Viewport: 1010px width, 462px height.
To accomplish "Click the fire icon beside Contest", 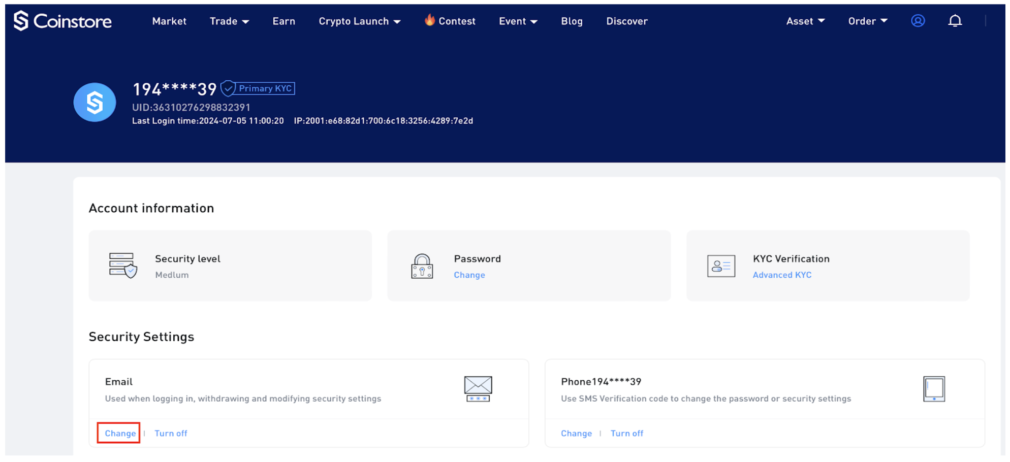I will (429, 20).
